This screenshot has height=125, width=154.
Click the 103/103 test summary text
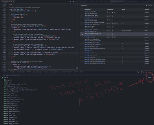point(6,78)
